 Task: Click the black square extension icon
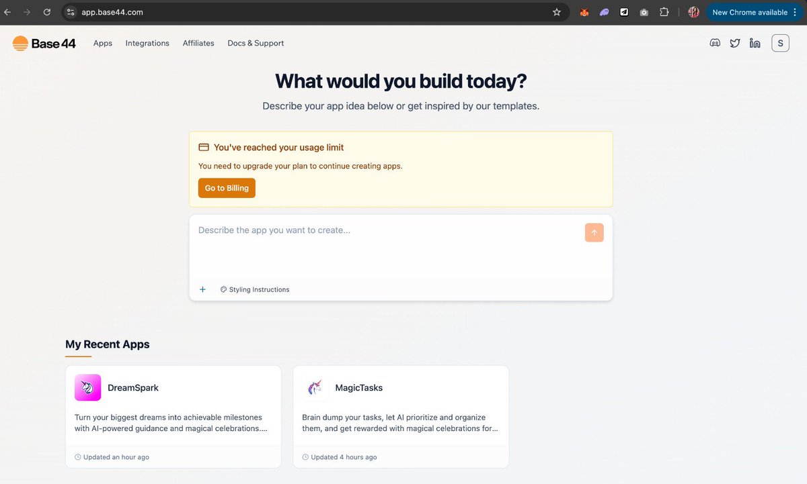pyautogui.click(x=624, y=12)
